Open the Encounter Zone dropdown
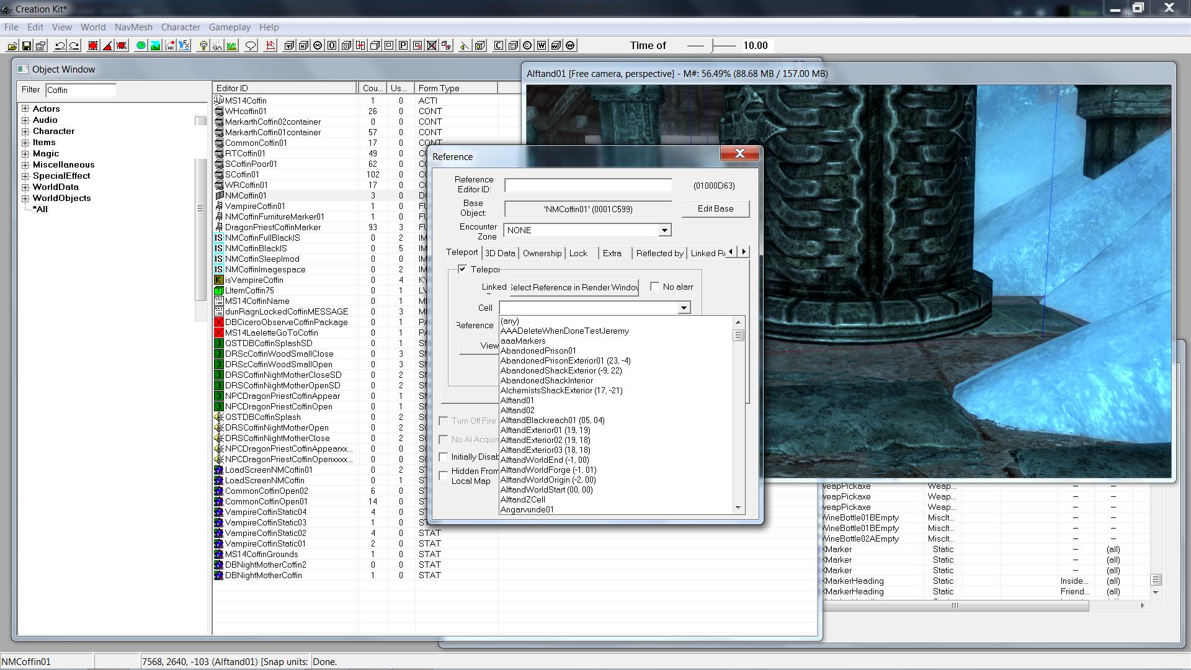1191x670 pixels. coord(664,230)
